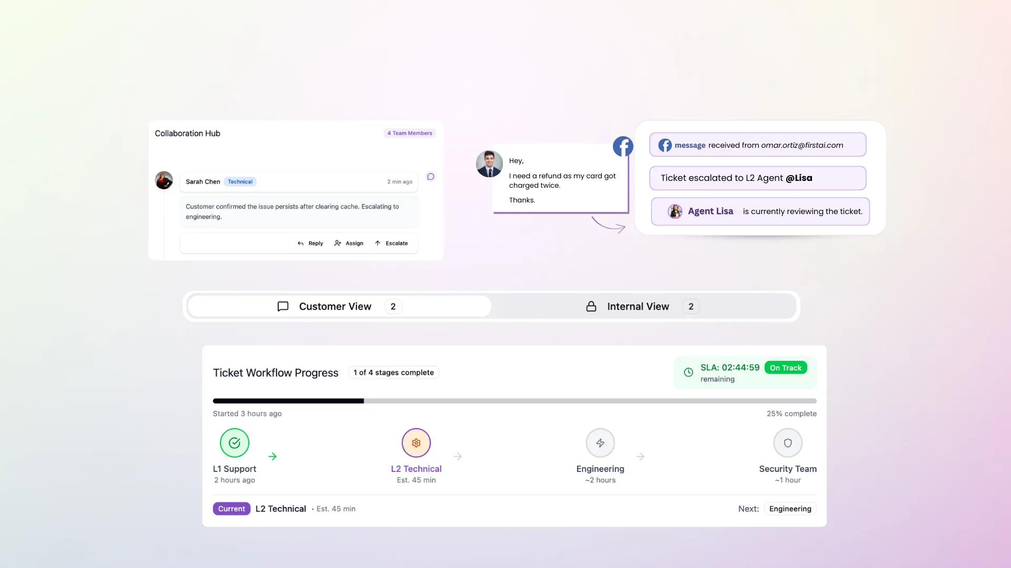
Task: Click the Technical tag next to Sarah Chen
Action: click(x=240, y=181)
